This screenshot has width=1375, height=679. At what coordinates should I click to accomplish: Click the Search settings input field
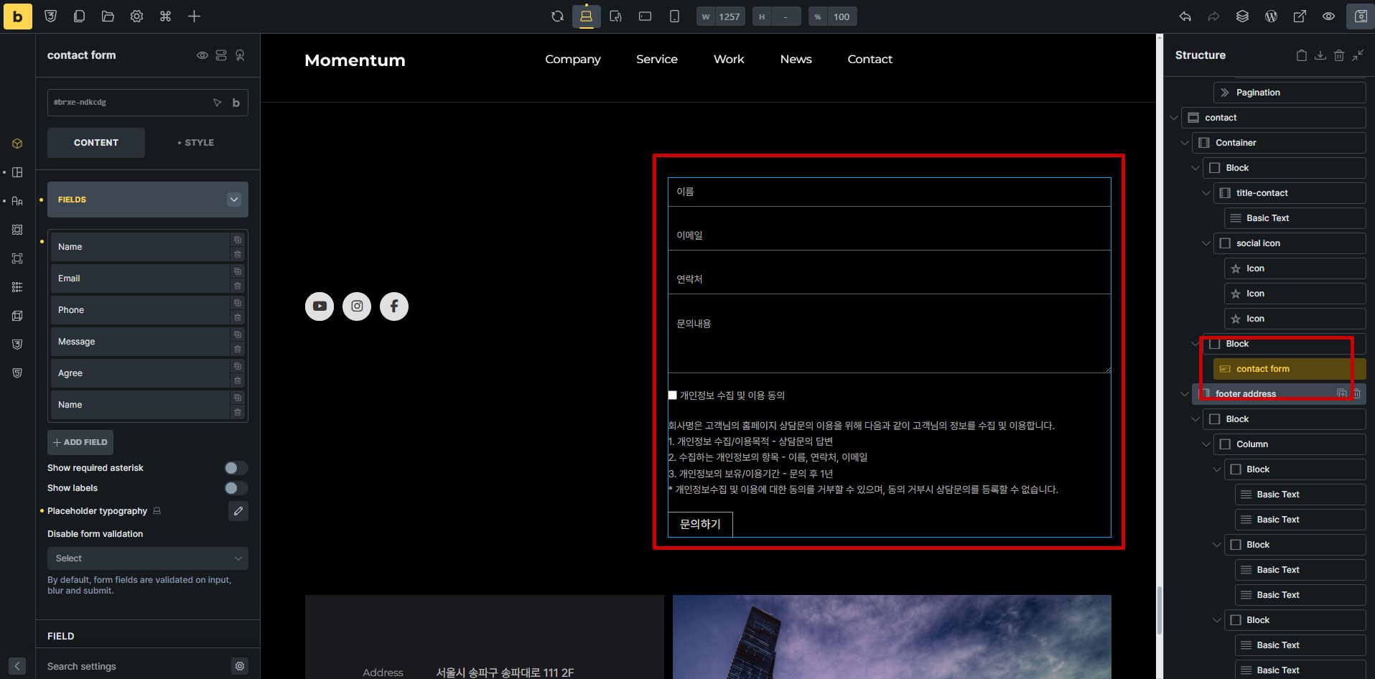coord(136,666)
